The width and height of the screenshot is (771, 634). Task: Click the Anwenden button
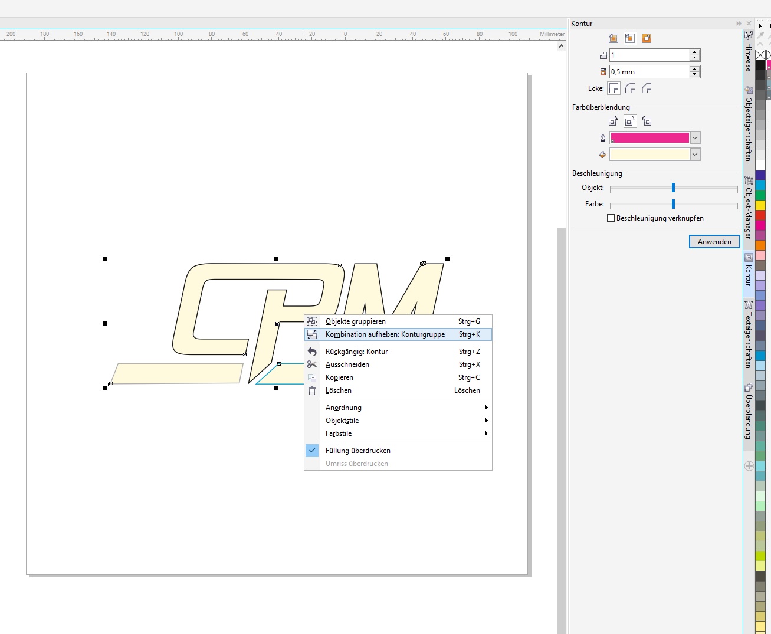point(714,242)
